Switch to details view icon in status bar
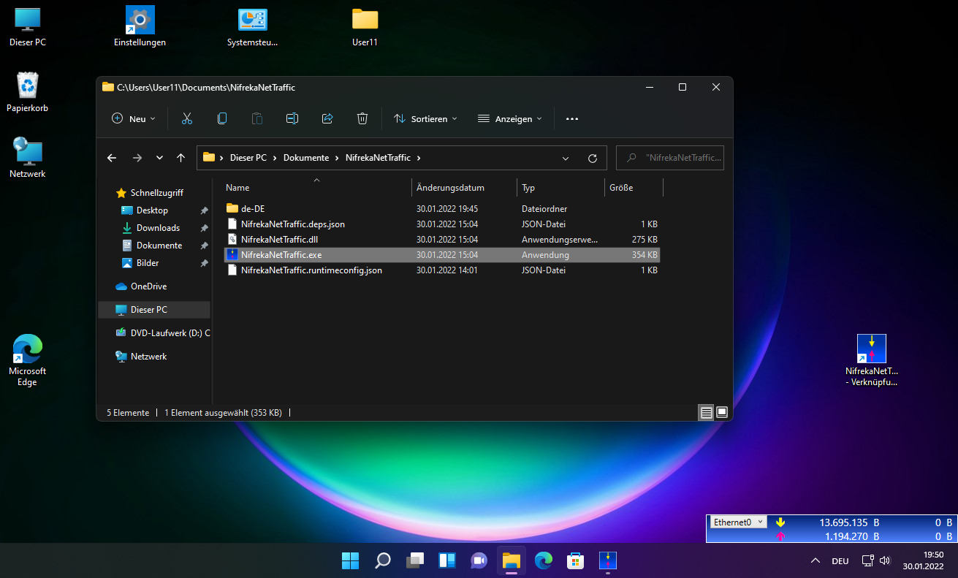958x578 pixels. point(706,413)
